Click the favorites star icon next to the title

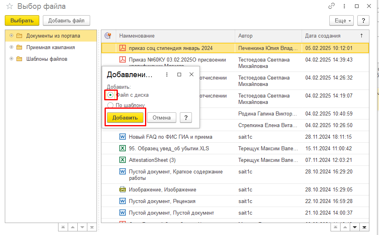10,6
